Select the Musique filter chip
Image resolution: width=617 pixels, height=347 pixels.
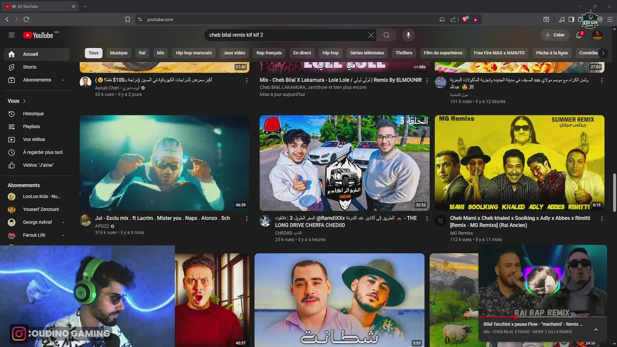pyautogui.click(x=119, y=53)
